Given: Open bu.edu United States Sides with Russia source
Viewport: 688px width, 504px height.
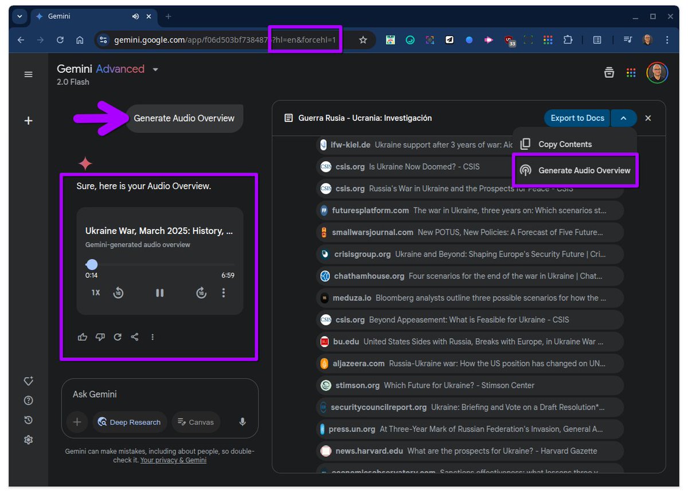Looking at the screenshot, I should [470, 342].
